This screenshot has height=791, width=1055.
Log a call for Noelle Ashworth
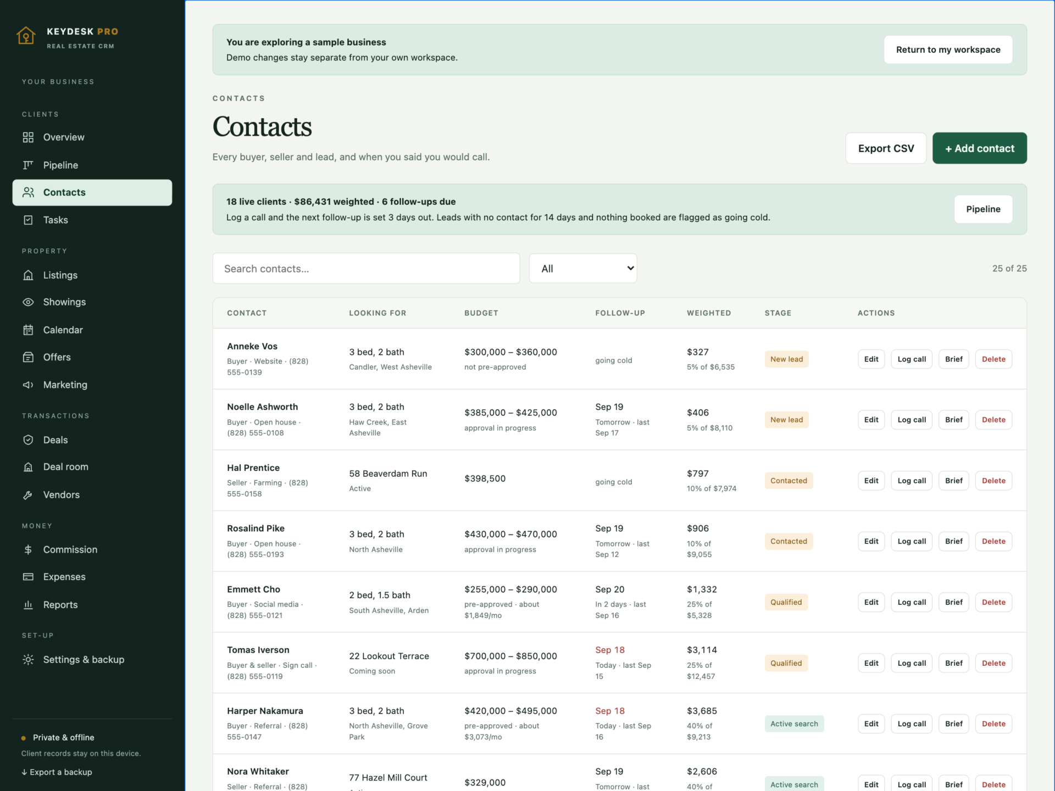[912, 420]
